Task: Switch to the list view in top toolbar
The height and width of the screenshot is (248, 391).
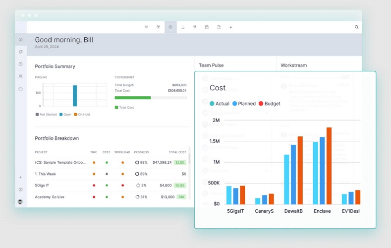Action: tap(182, 27)
